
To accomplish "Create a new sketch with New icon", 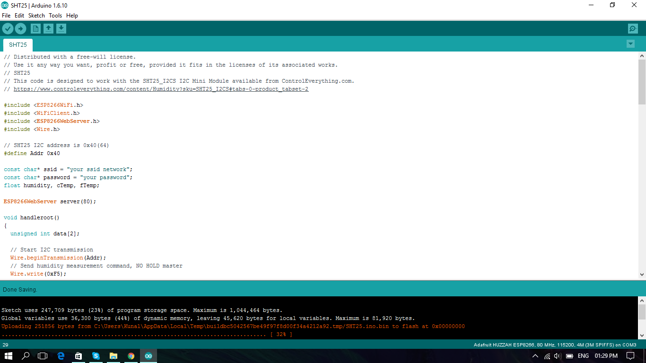I will point(35,29).
